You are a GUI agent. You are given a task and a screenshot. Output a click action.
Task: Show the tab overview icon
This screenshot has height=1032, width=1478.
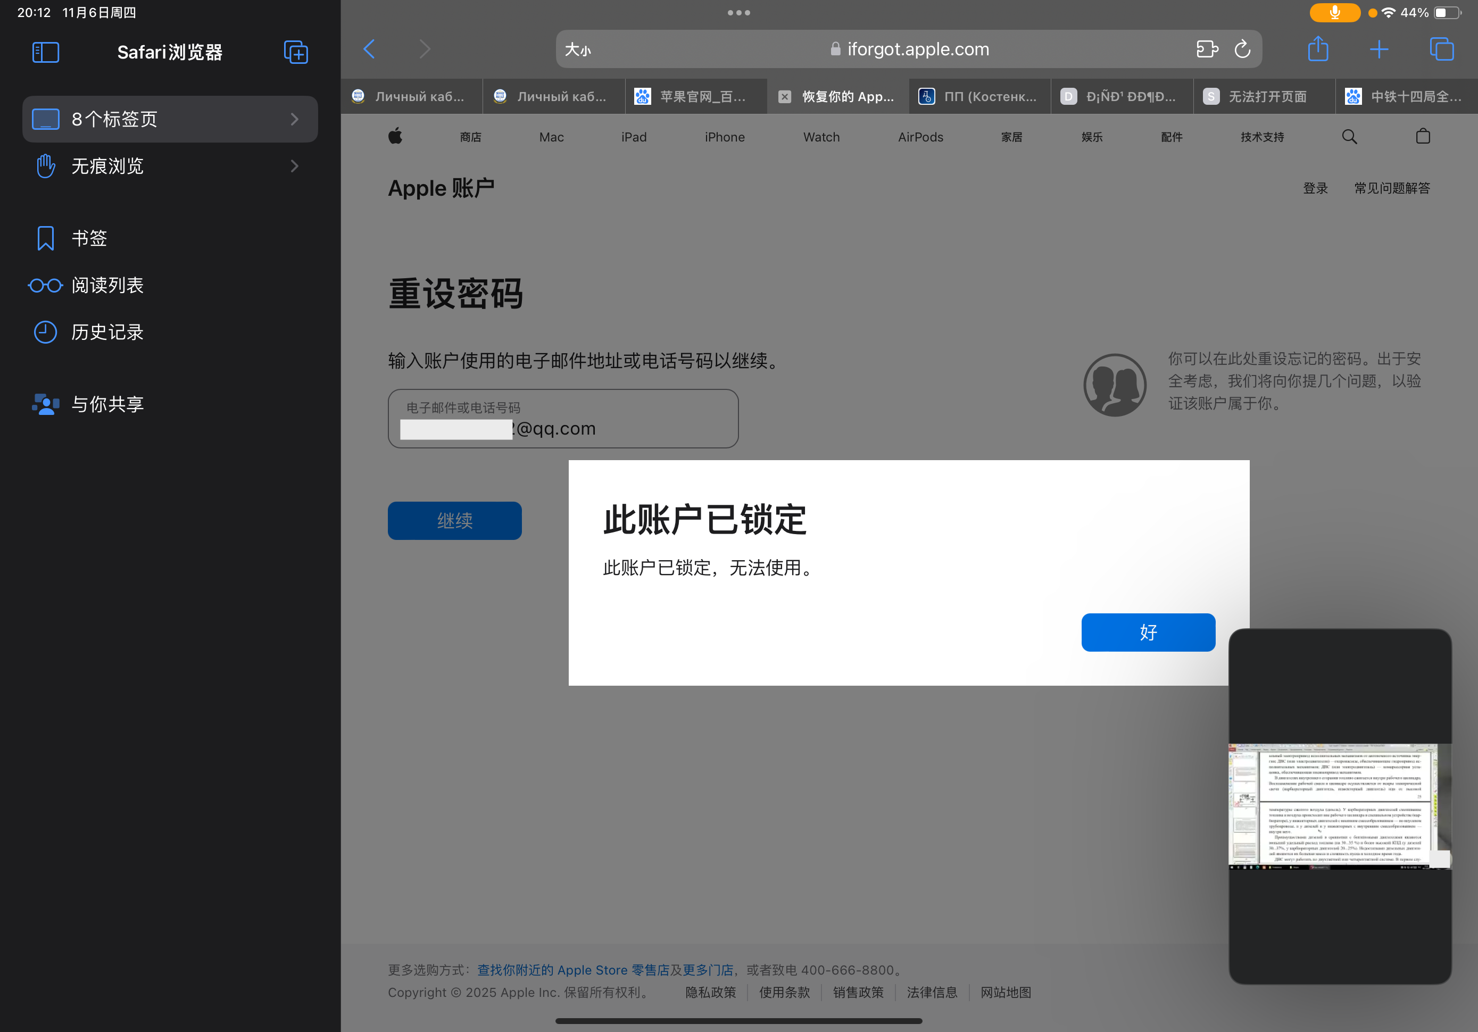click(1441, 49)
